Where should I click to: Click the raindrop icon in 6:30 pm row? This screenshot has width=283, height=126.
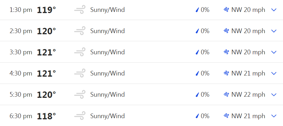tap(197, 116)
